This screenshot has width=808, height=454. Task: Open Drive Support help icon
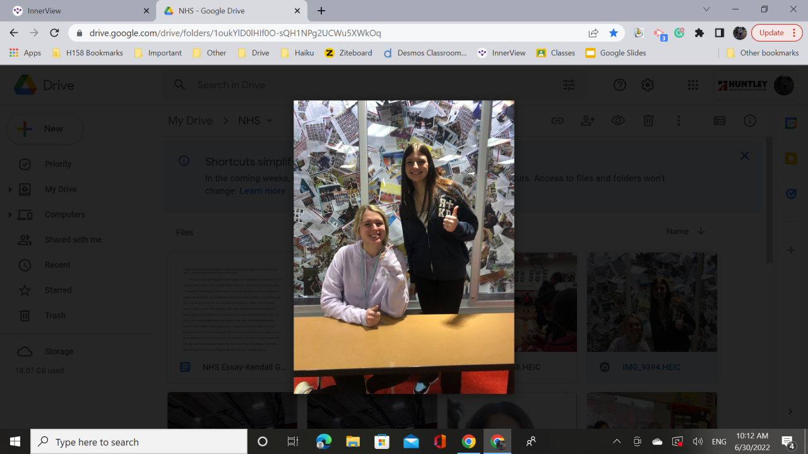[620, 85]
